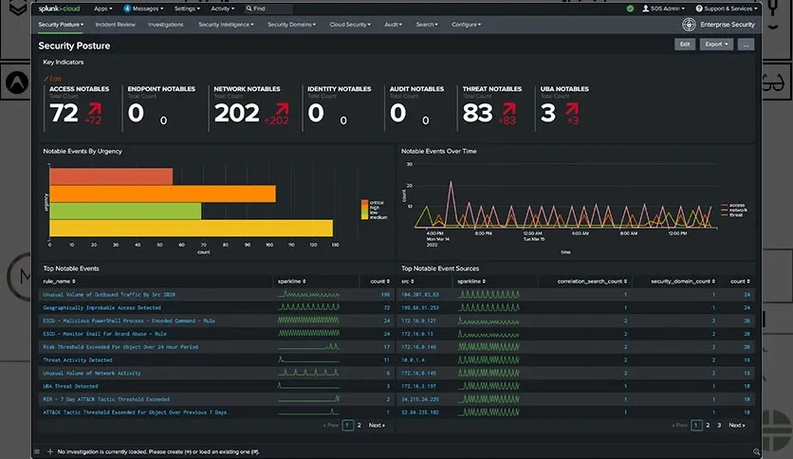Screen dimensions: 793x459
Task: Click the splunk>cloud logo
Action: pyautogui.click(x=59, y=9)
